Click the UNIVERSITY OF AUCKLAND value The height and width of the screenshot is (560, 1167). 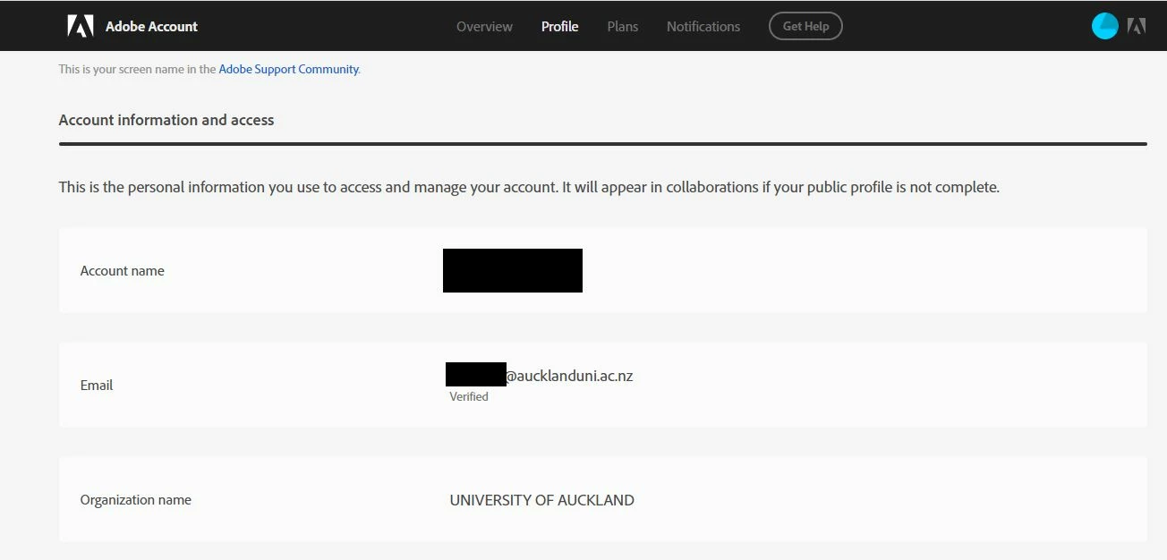[541, 500]
